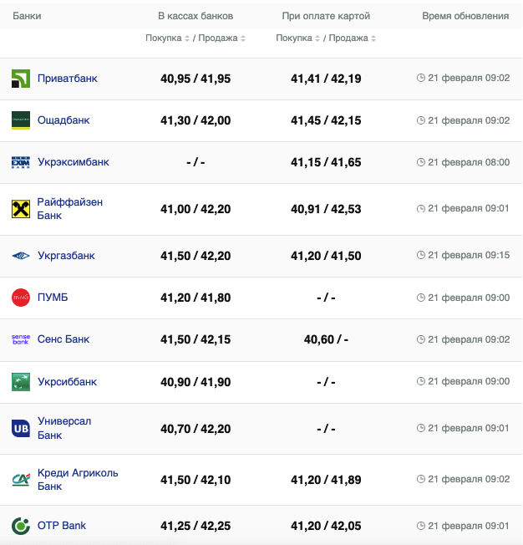Click the green OTP Bank logo
Screen dimensions: 523x545
(x=21, y=526)
